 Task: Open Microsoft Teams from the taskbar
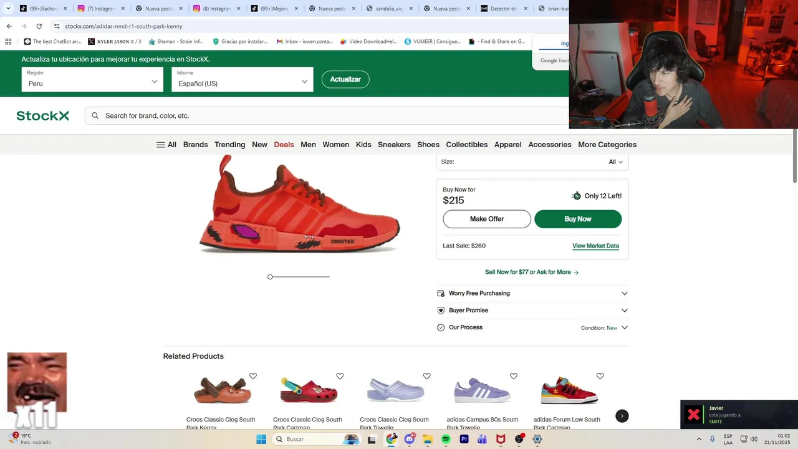tap(482, 439)
